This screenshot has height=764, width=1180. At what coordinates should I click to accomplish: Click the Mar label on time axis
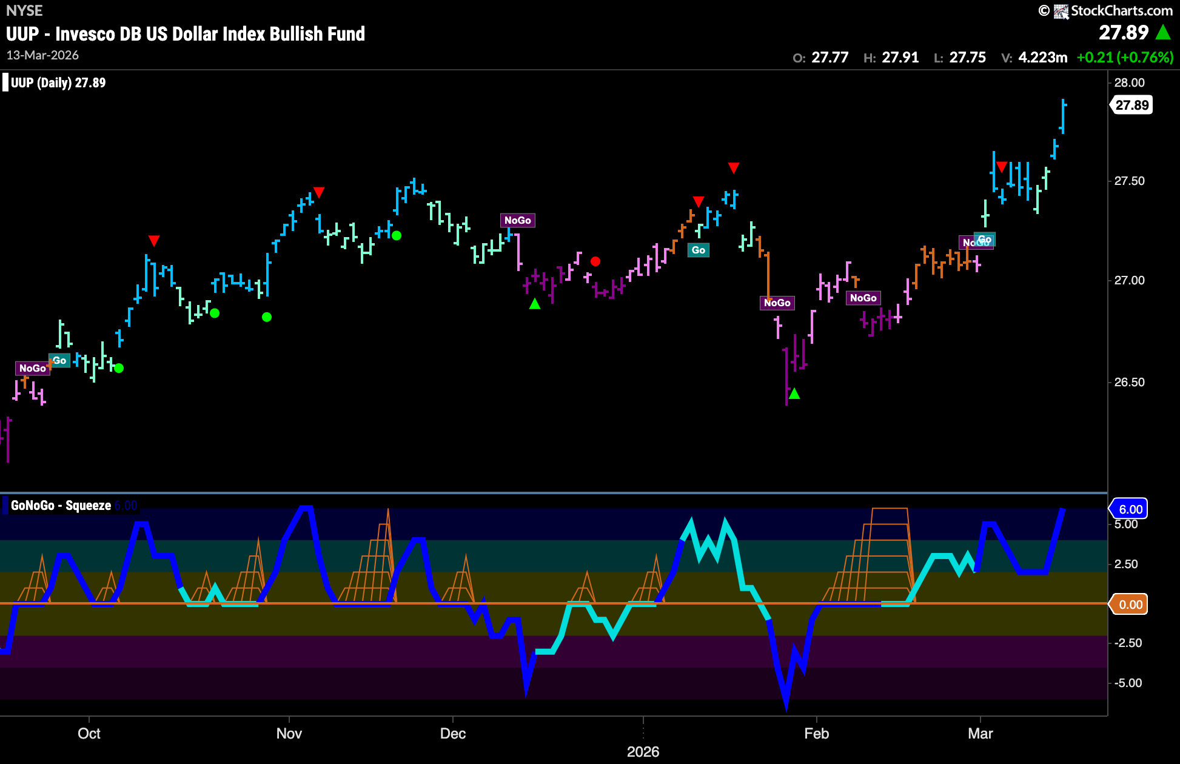coord(981,734)
